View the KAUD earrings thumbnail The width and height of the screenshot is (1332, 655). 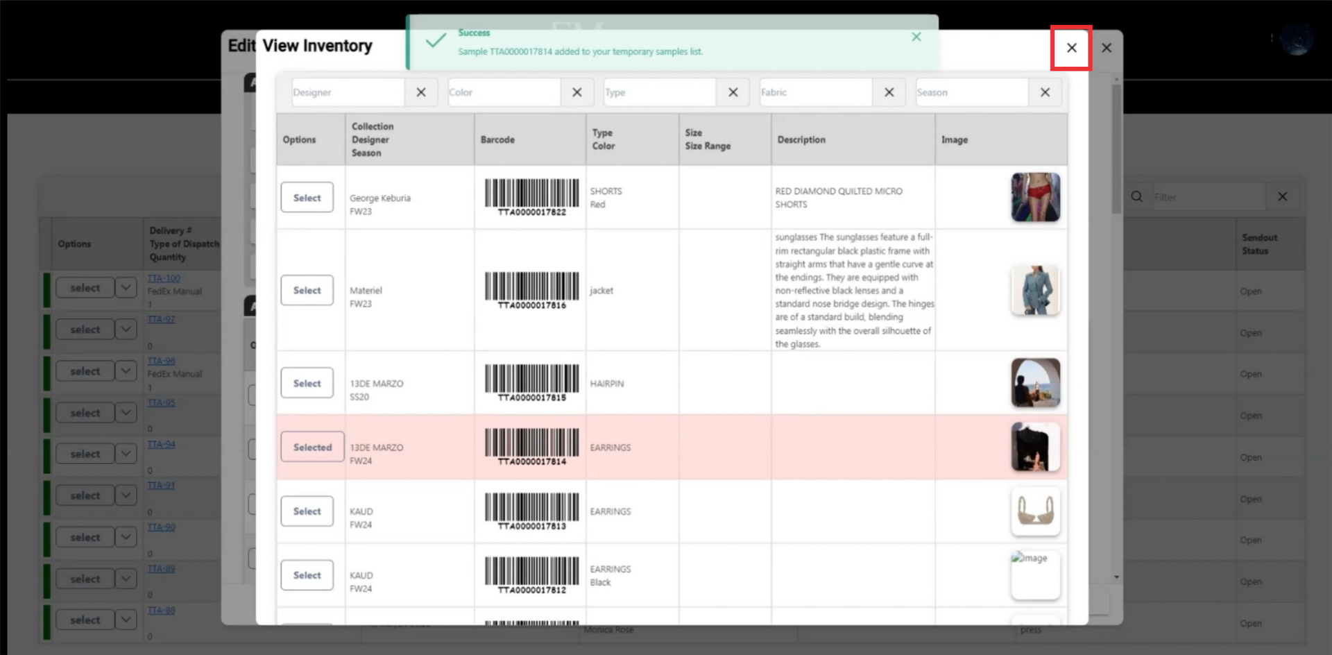pos(1035,511)
